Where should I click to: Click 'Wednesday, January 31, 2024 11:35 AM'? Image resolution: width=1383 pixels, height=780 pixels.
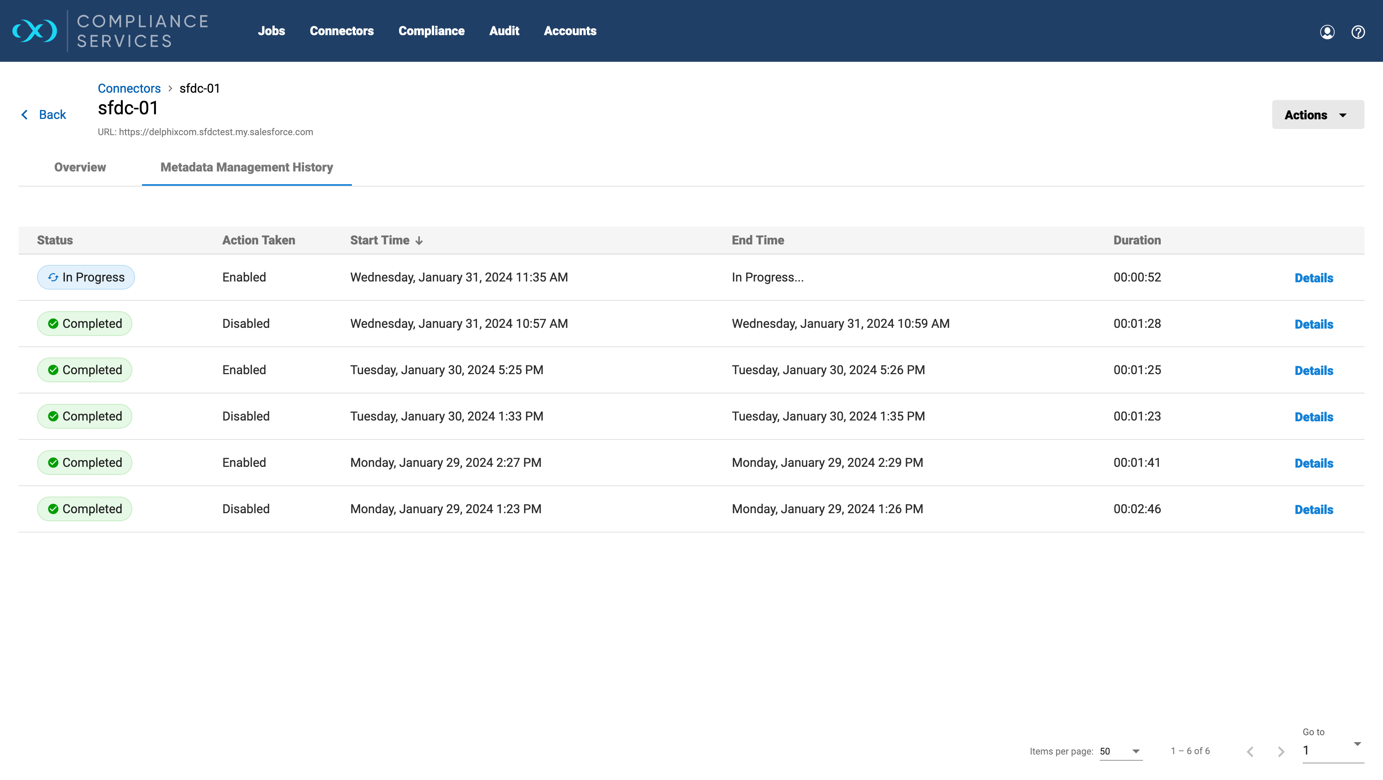point(459,277)
